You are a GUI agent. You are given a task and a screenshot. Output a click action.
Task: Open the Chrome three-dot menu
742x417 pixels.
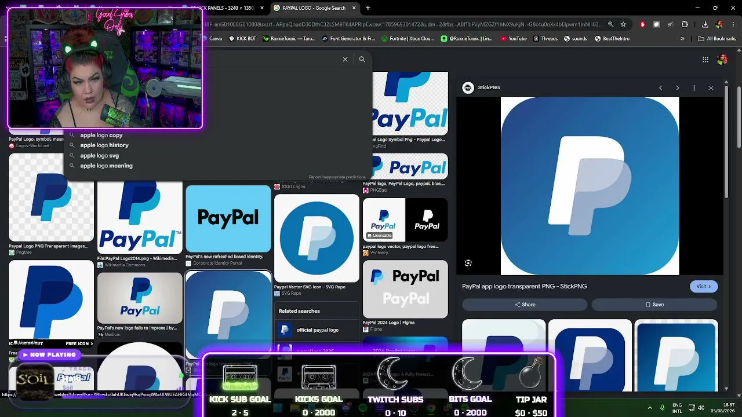pos(733,24)
